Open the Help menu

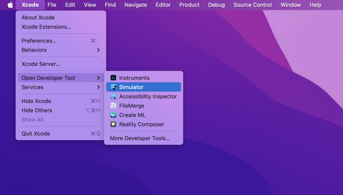(315, 5)
